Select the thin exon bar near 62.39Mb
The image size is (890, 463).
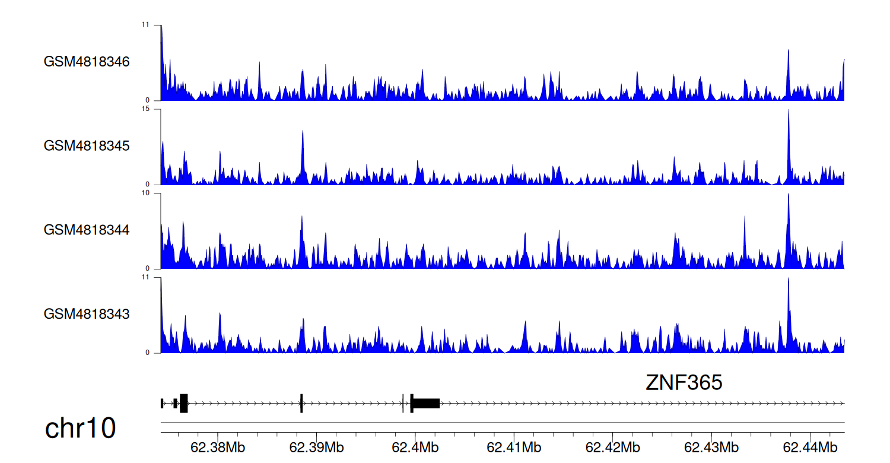tap(301, 403)
